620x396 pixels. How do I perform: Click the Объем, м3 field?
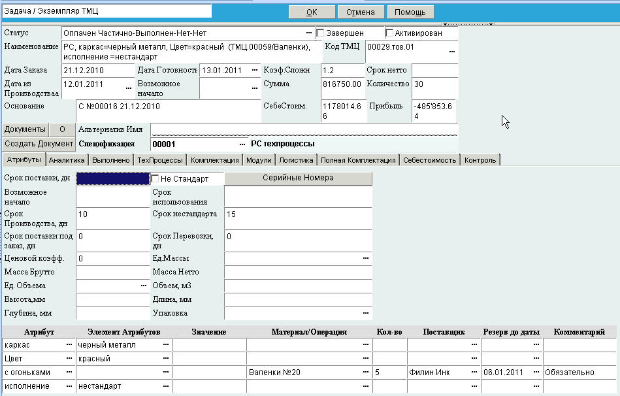(298, 286)
